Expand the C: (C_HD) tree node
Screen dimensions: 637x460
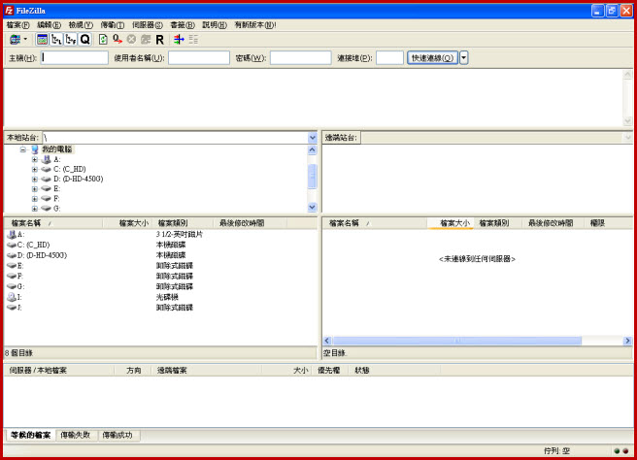click(35, 169)
